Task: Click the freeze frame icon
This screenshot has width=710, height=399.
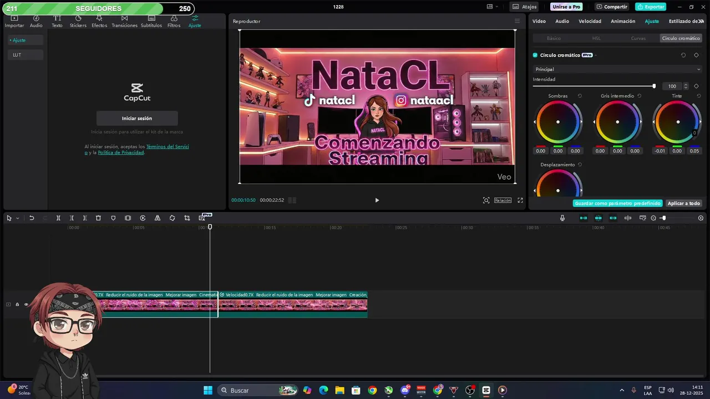Action: 128,218
